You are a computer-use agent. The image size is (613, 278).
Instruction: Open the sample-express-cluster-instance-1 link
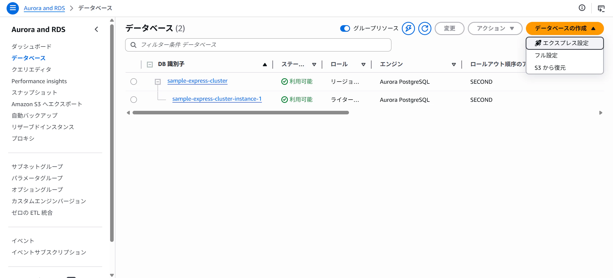[x=217, y=99]
